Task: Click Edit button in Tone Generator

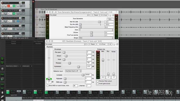Action: pyautogui.click(x=110, y=19)
